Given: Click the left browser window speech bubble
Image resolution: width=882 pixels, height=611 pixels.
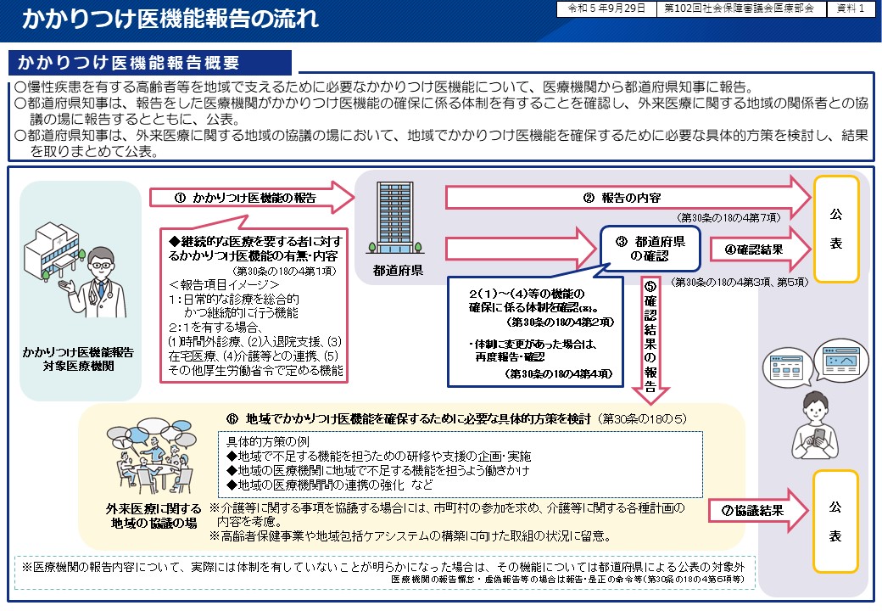Looking at the screenshot, I should 785,367.
